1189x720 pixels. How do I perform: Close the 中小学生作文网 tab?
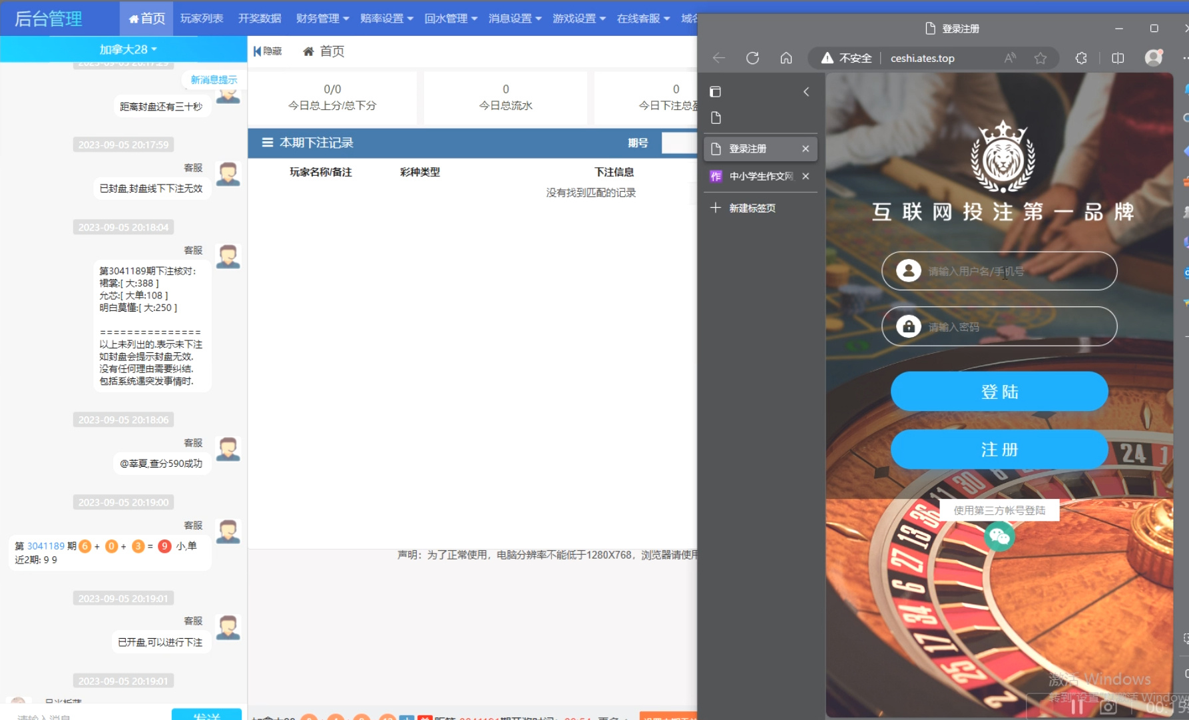[806, 176]
